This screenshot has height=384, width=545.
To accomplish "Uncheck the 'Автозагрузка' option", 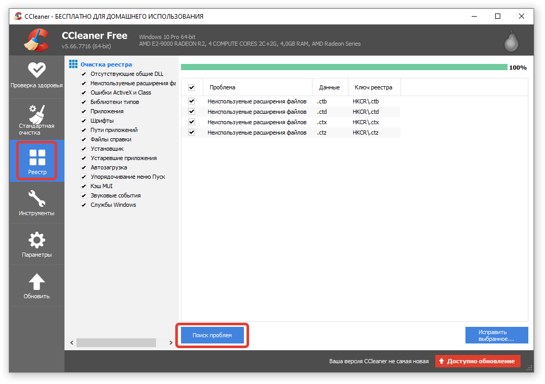I will (x=84, y=168).
